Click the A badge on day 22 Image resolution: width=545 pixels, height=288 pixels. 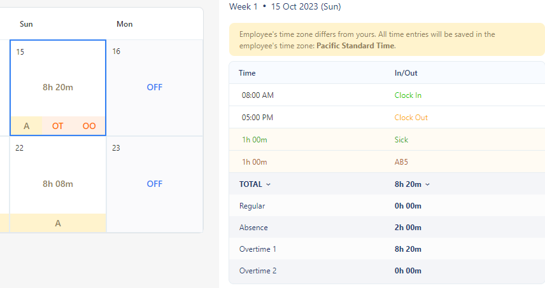(58, 223)
